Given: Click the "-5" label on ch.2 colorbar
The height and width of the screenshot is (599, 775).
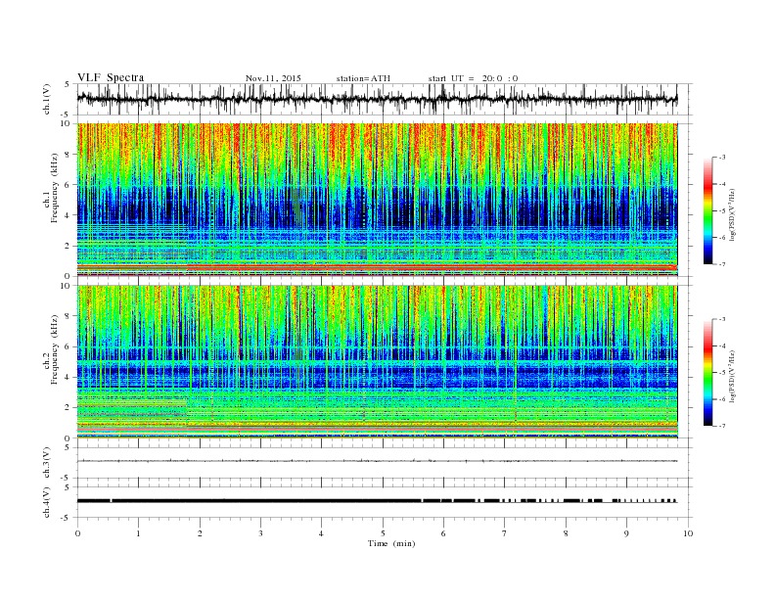Looking at the screenshot, I should 721,373.
